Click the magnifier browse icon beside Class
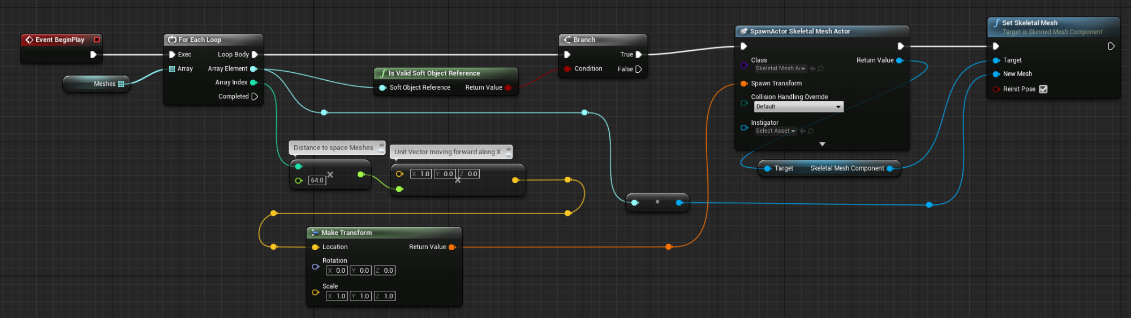Viewport: 1131px width, 318px height. [820, 68]
